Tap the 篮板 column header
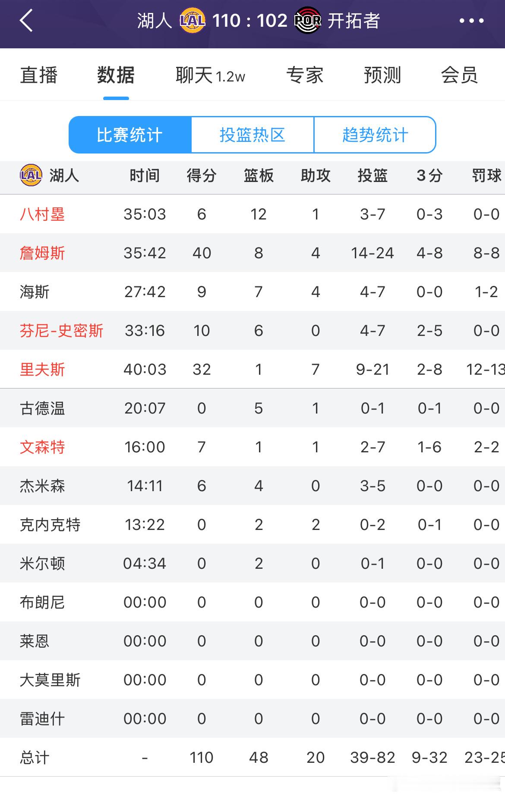This screenshot has height=796, width=505. (x=259, y=175)
